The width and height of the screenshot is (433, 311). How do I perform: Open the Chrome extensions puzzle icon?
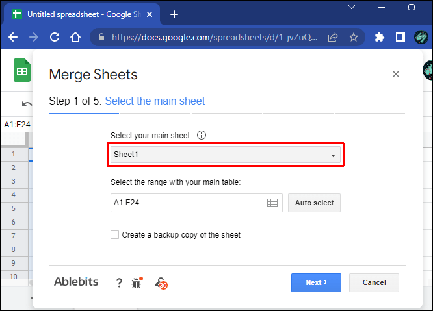[x=381, y=38]
